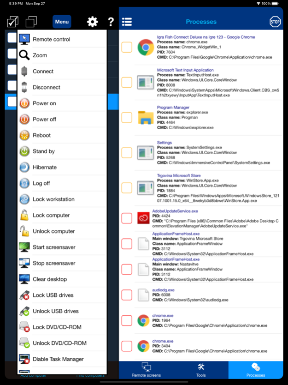
Task: Choose Hibernate from the menu
Action: 45,167
